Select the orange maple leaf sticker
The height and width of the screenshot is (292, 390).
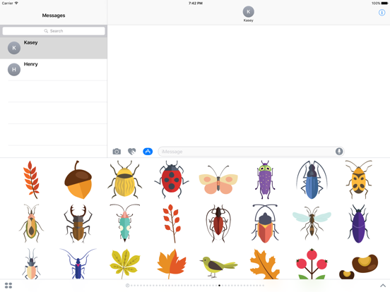click(x=172, y=264)
